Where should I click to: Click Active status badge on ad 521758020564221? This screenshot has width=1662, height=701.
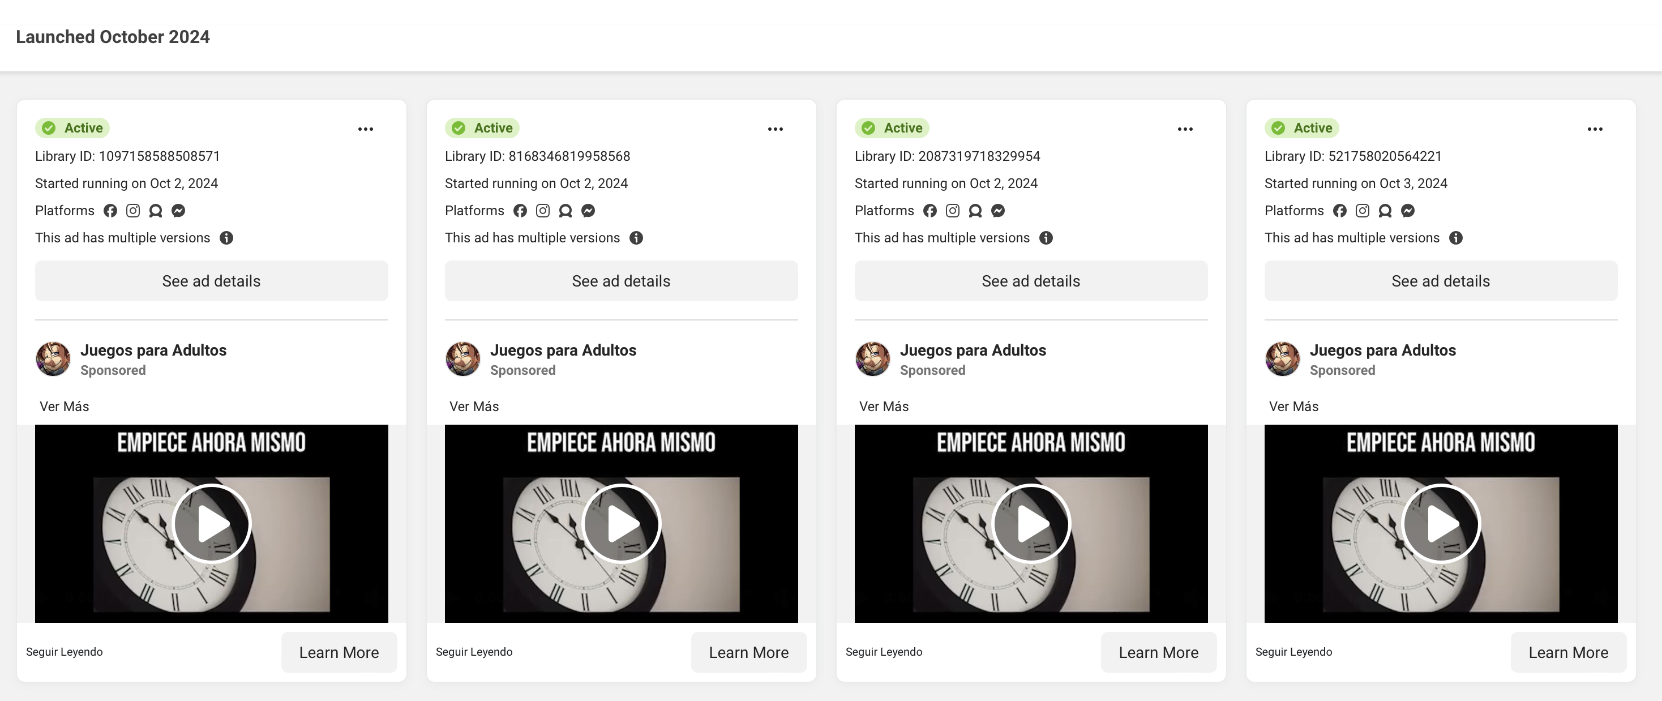pyautogui.click(x=1301, y=128)
